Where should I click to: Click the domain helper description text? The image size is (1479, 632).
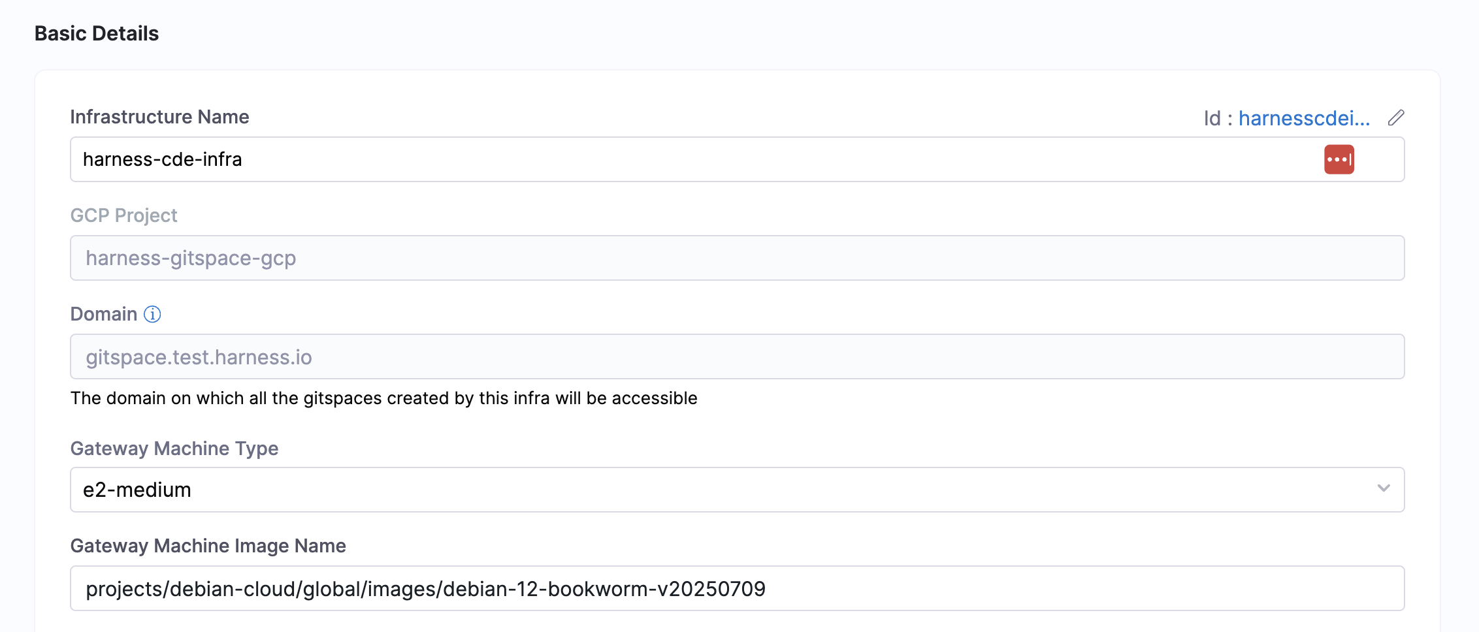pyautogui.click(x=383, y=398)
